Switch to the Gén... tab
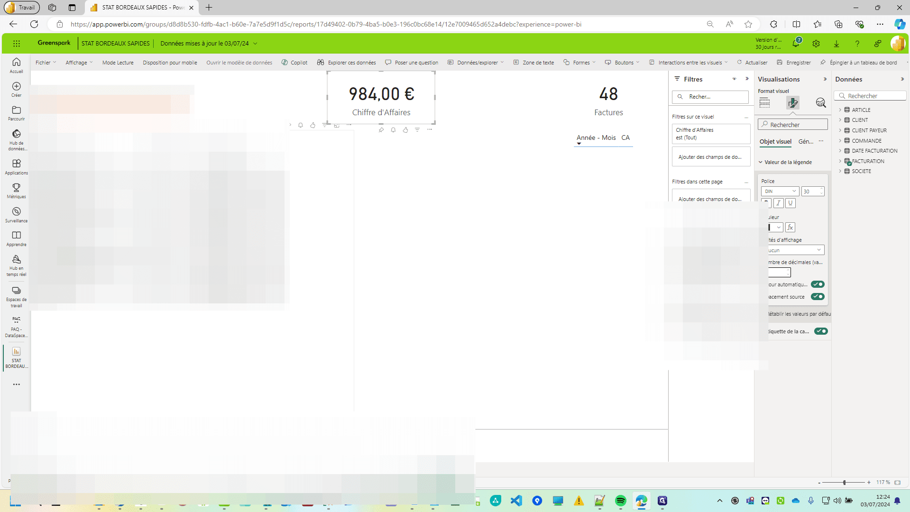910x512 pixels. click(x=806, y=142)
